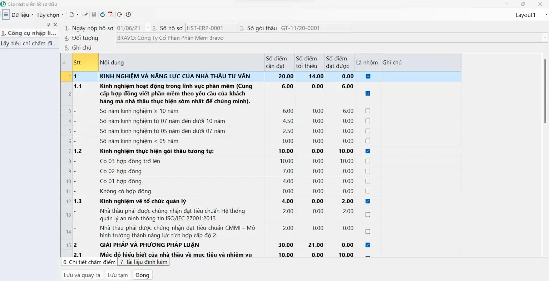The image size is (549, 281).
Task: Toggle 'Là nhóm' checkbox for row 1
Action: [x=368, y=76]
